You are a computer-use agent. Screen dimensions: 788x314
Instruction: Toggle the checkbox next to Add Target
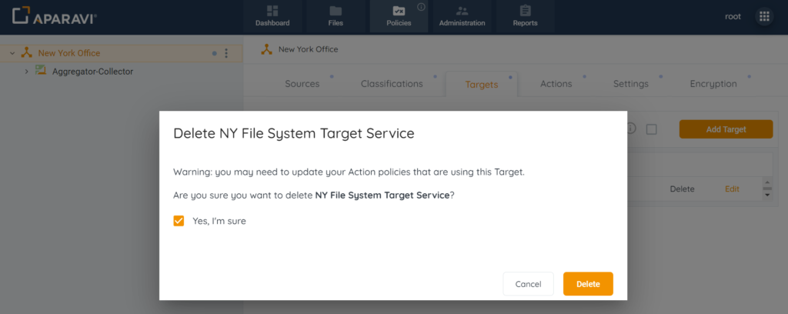[x=651, y=129]
